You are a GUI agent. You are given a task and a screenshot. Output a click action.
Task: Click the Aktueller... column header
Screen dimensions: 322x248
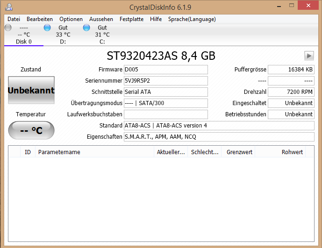point(171,152)
